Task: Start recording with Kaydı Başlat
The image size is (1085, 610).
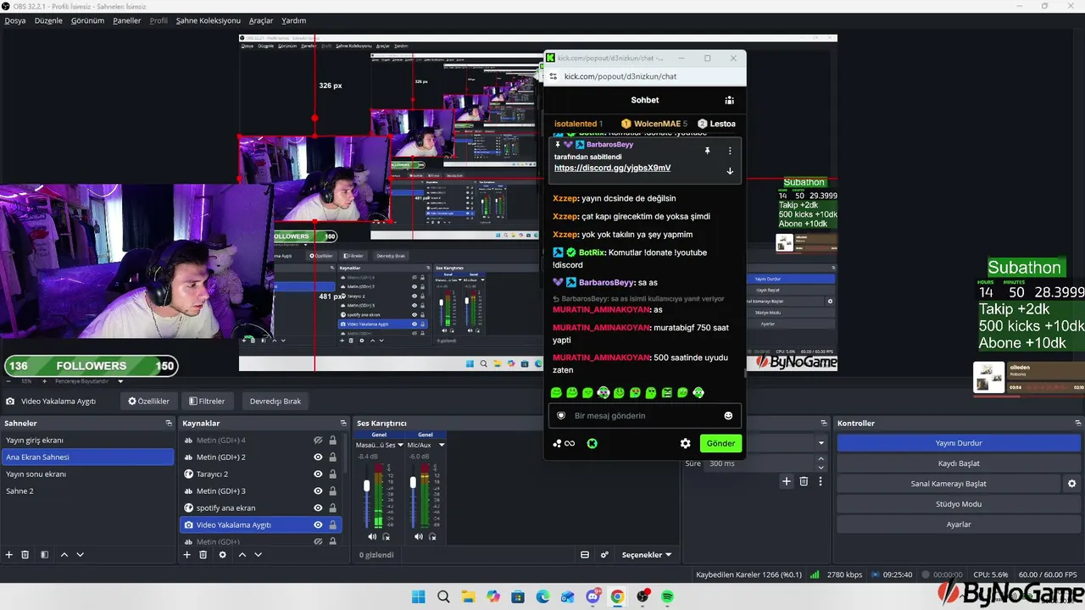Action: 959,463
